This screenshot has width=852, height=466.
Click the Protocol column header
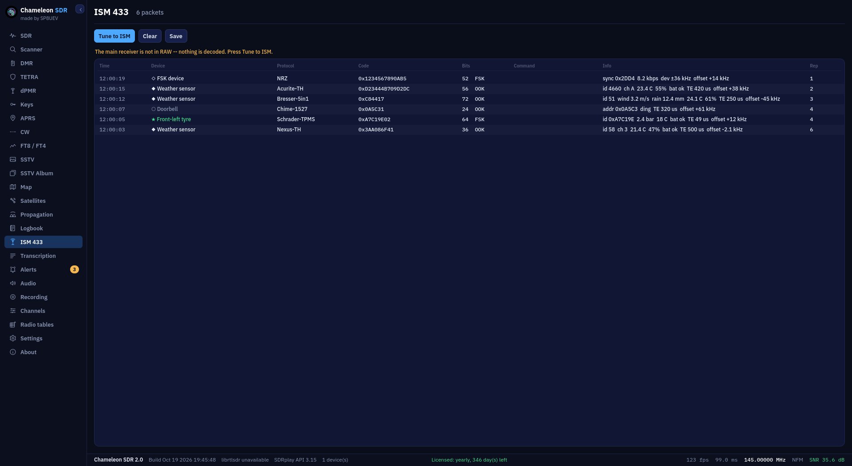[285, 66]
